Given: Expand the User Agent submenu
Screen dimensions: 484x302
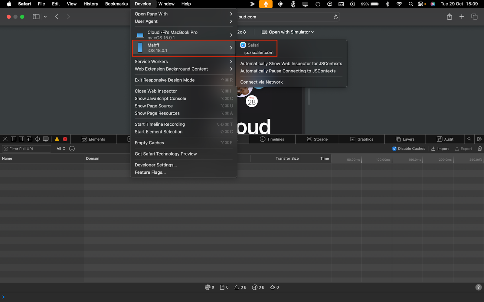Looking at the screenshot, I should click(x=183, y=21).
